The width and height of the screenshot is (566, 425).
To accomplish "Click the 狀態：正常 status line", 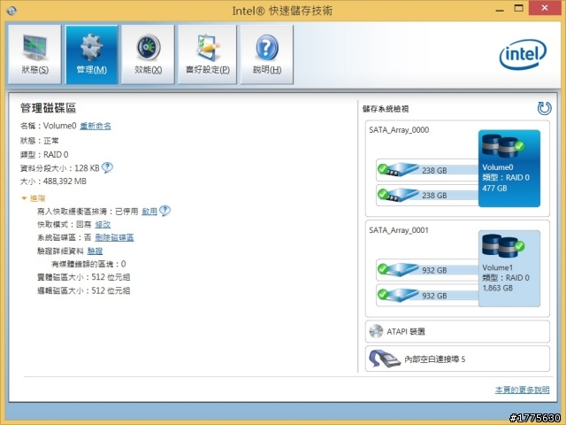I will pos(39,141).
